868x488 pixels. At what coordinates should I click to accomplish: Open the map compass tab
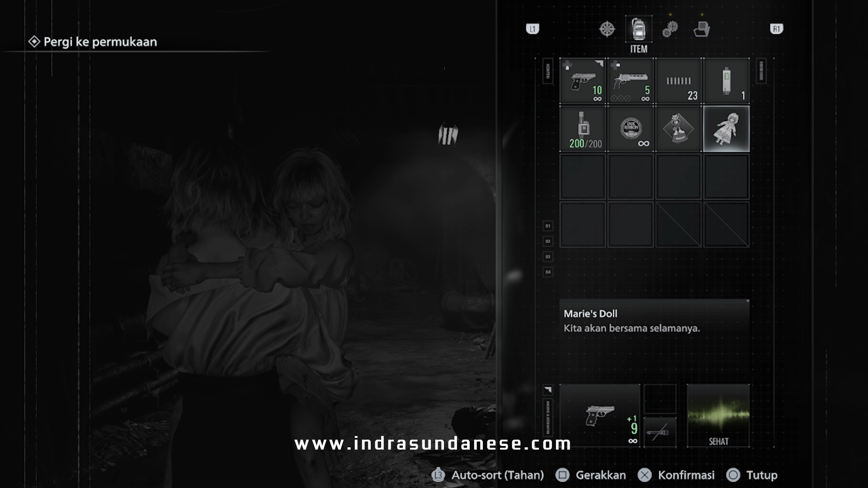[x=607, y=29]
